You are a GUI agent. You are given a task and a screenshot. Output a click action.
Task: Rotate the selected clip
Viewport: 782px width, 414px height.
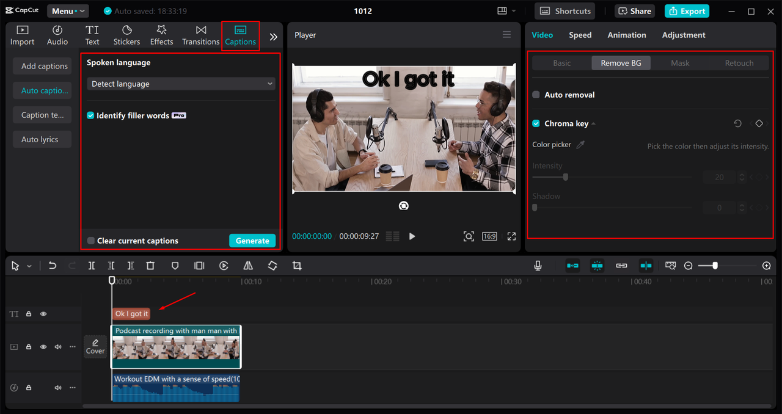pyautogui.click(x=272, y=266)
